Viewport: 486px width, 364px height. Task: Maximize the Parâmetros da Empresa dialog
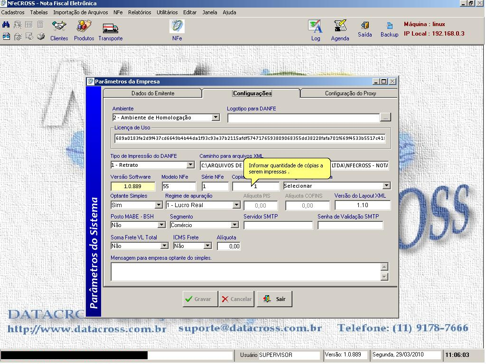384,82
